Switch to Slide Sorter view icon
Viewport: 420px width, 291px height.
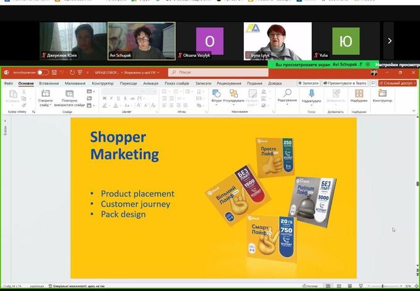[339, 286]
